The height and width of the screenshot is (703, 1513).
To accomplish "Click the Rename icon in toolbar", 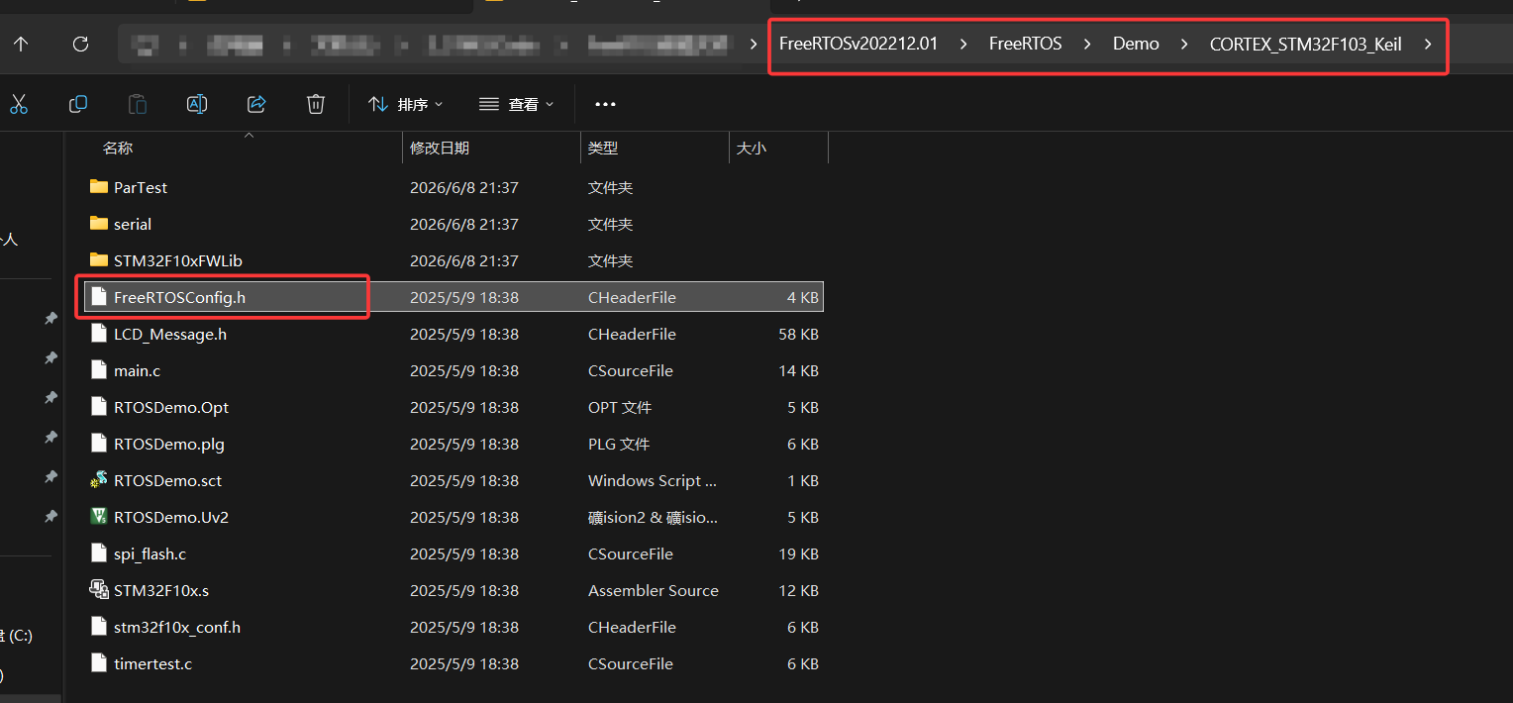I will (x=197, y=104).
